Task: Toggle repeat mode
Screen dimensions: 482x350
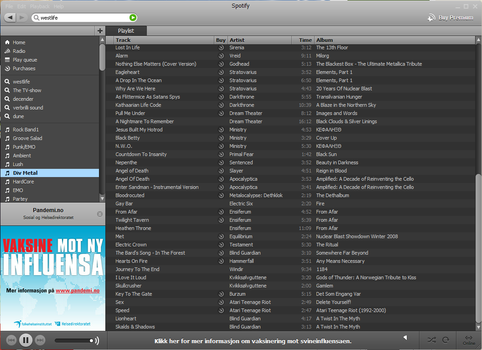Action: pyautogui.click(x=446, y=340)
